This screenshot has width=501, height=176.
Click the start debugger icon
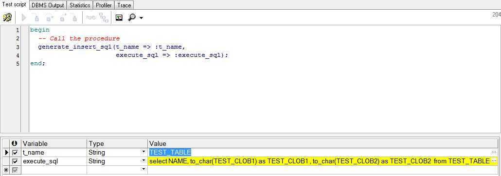[7, 17]
